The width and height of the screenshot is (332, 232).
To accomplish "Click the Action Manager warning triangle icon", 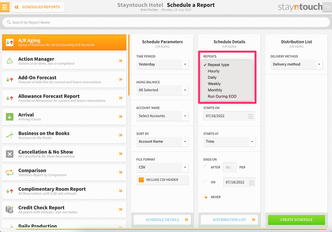I will pos(9,61).
